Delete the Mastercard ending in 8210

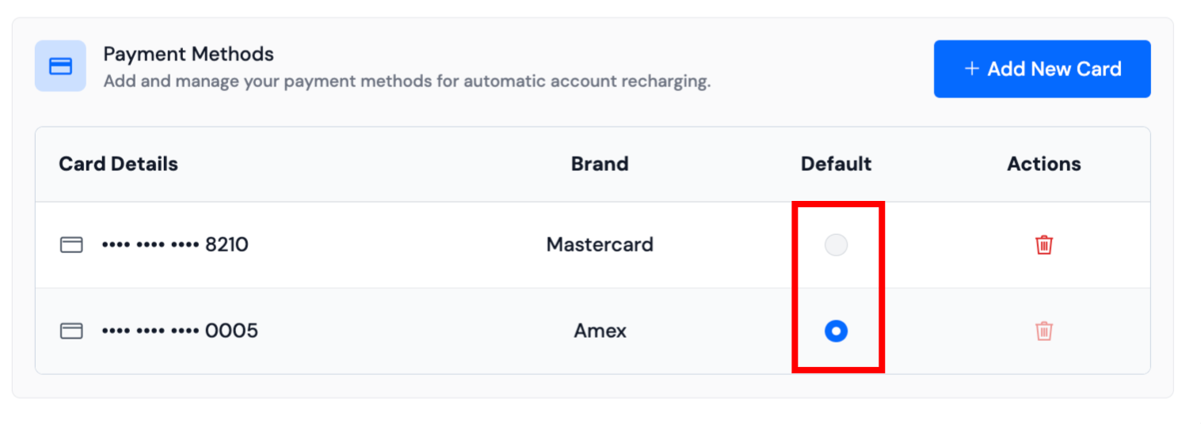pyautogui.click(x=1044, y=245)
